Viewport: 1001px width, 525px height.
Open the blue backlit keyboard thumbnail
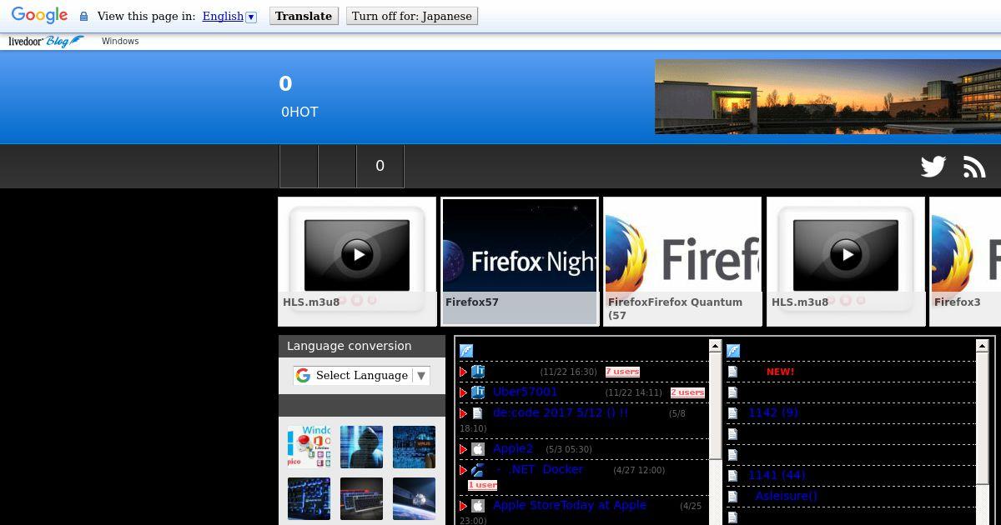coord(309,498)
